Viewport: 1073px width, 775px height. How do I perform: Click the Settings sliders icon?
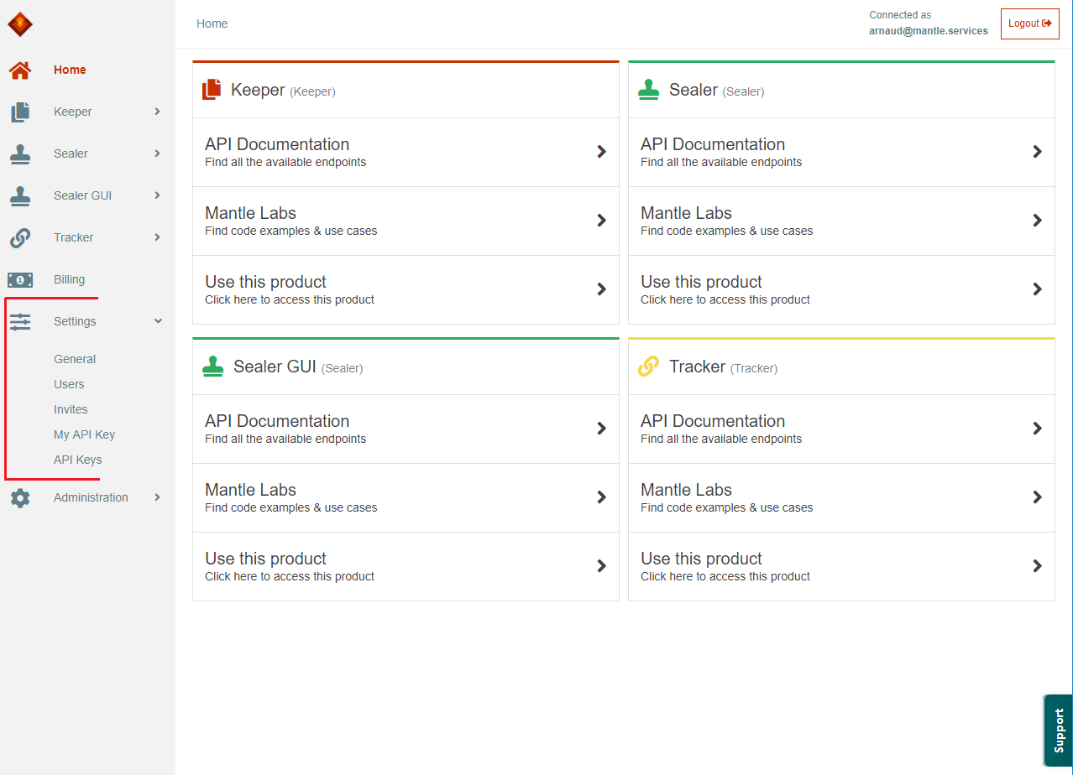(20, 321)
